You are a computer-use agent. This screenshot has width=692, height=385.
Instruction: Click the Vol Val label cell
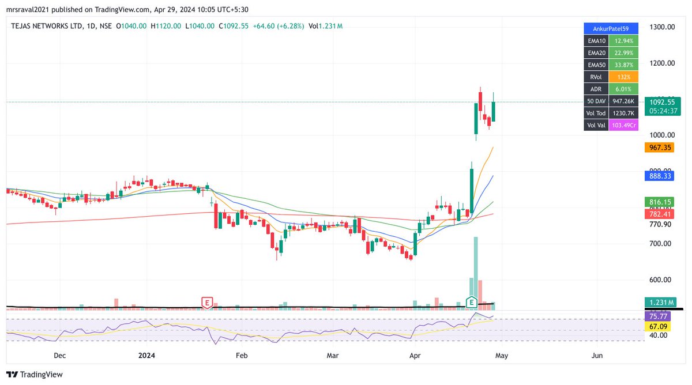point(596,125)
